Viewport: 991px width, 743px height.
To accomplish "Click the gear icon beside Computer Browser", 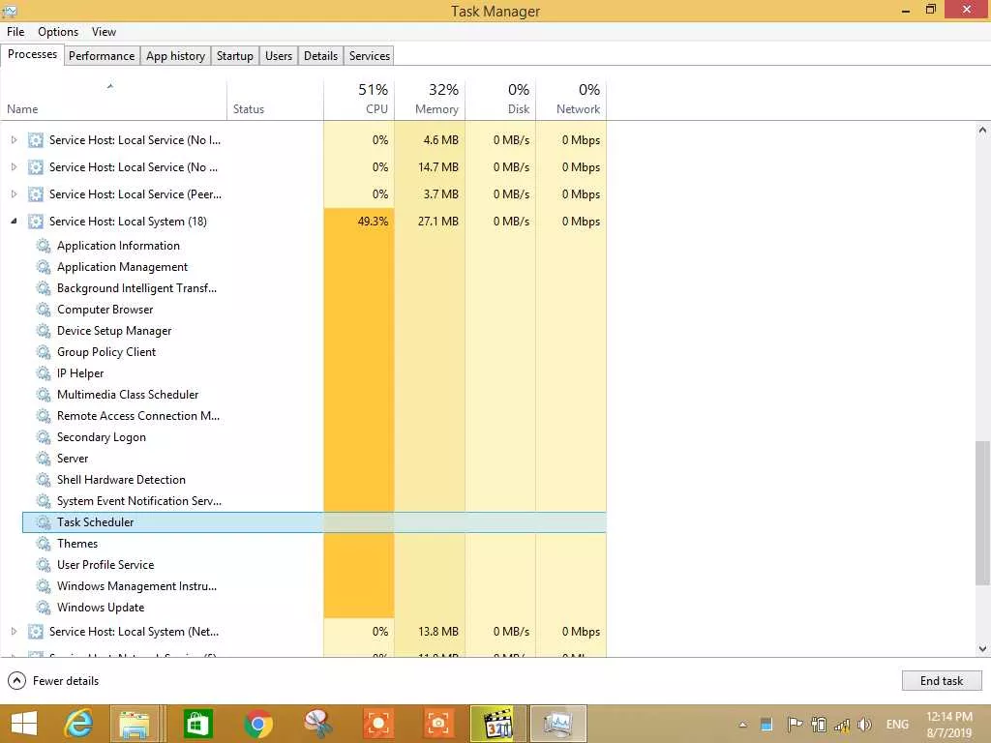I will tap(43, 310).
